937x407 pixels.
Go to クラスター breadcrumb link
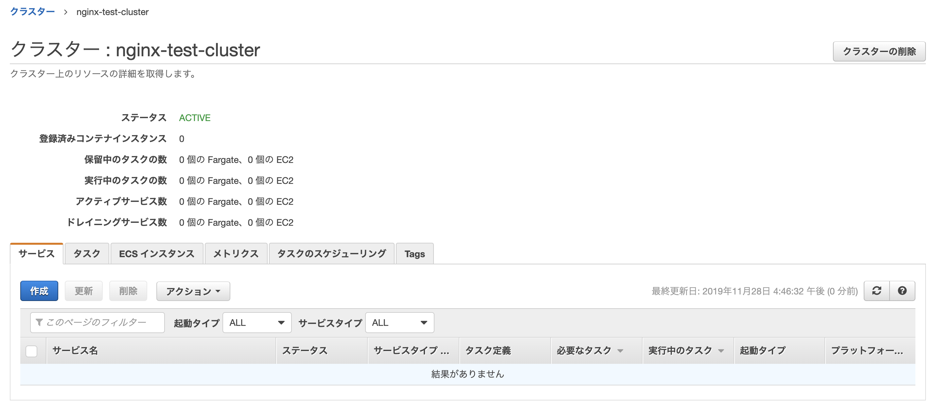point(32,12)
